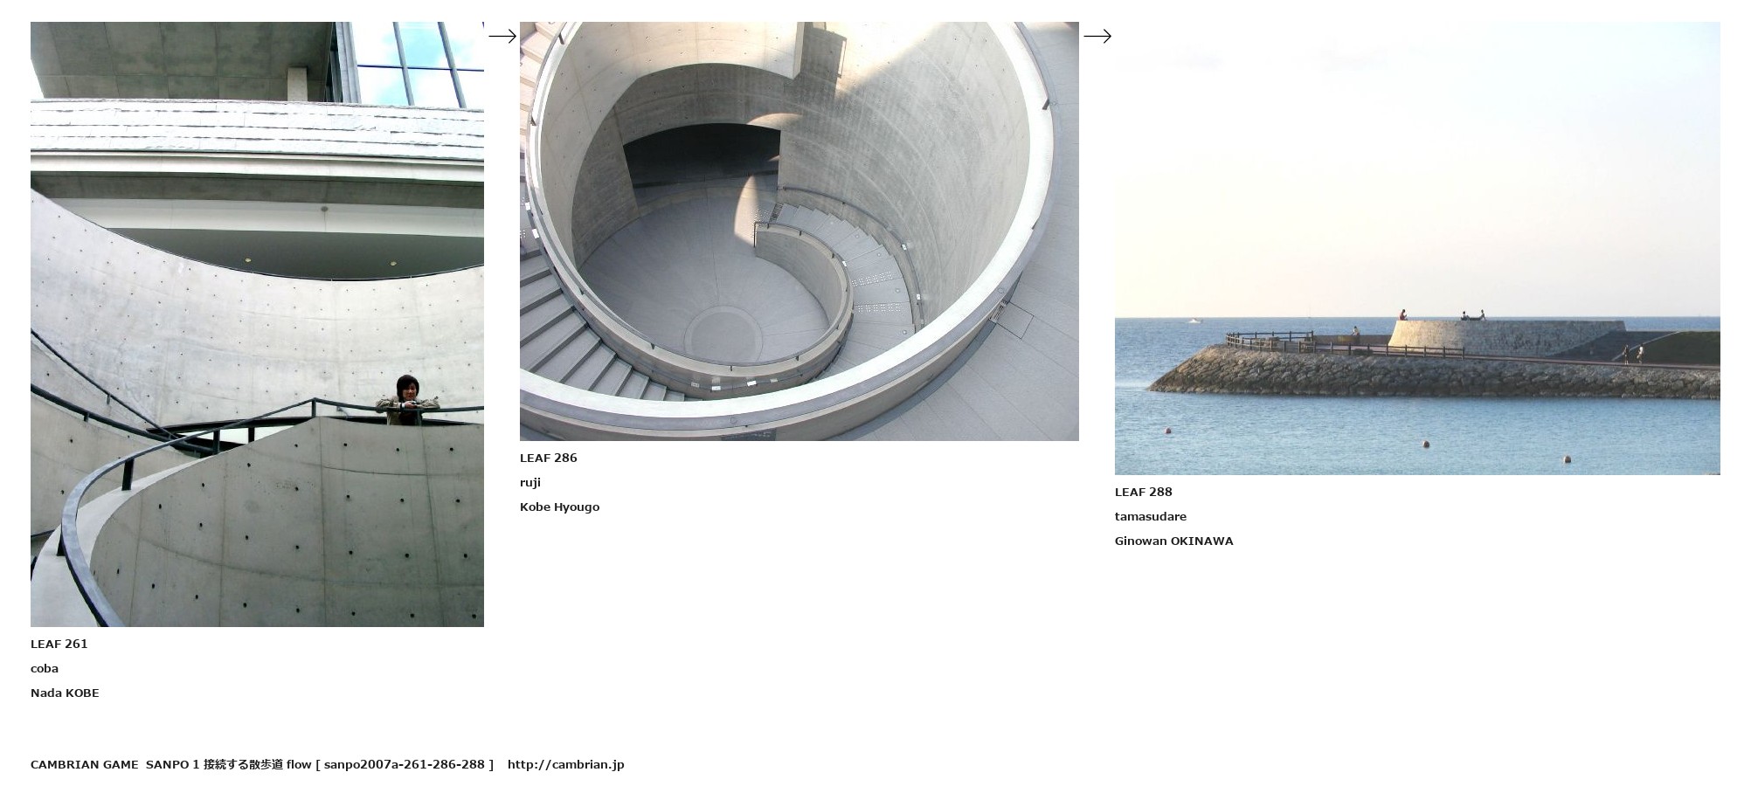The width and height of the screenshot is (1751, 786).
Task: Open the http://cambrian.jp link
Action: coord(566,764)
